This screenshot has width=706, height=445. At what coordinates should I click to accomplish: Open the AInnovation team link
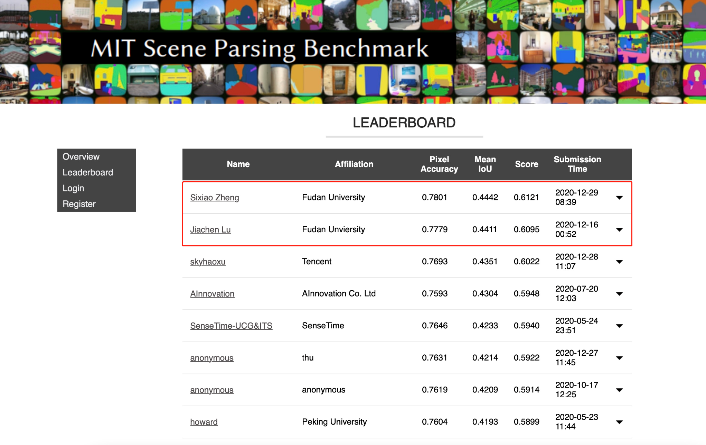[212, 294]
